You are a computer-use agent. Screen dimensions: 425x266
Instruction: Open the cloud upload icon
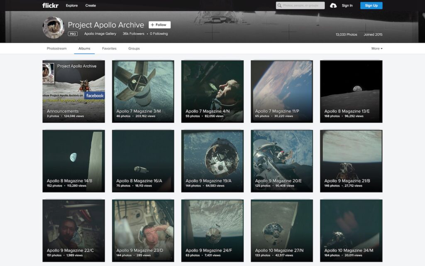[334, 5]
